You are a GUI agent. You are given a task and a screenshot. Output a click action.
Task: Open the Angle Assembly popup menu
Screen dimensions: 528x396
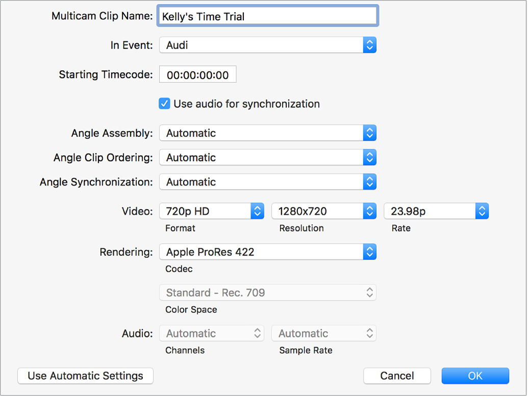(267, 133)
